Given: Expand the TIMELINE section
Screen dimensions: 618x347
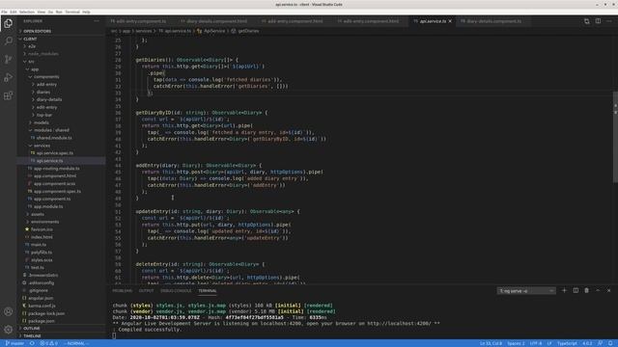Looking at the screenshot, I should pos(32,336).
